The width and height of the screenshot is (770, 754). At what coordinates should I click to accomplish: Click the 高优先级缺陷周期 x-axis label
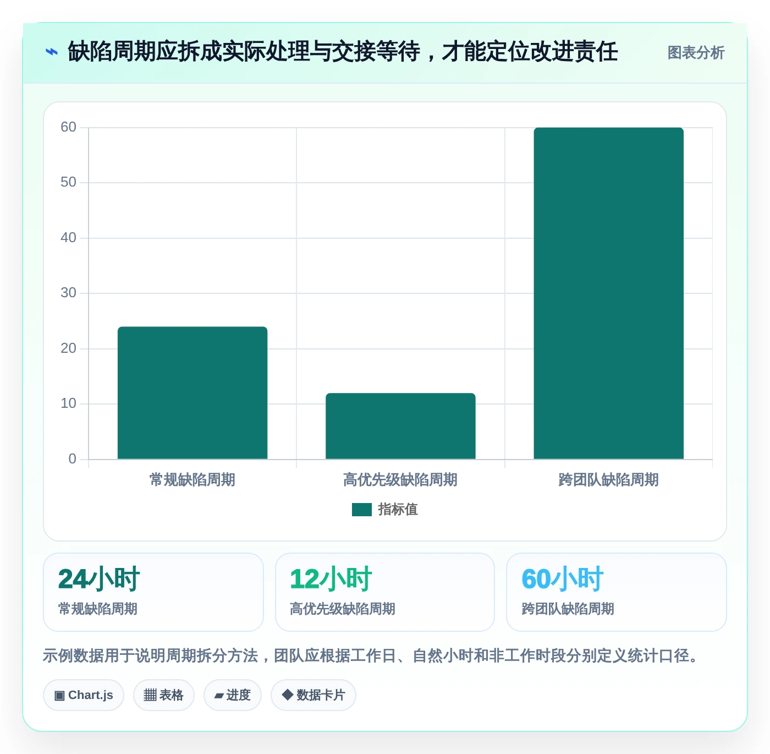coord(400,480)
